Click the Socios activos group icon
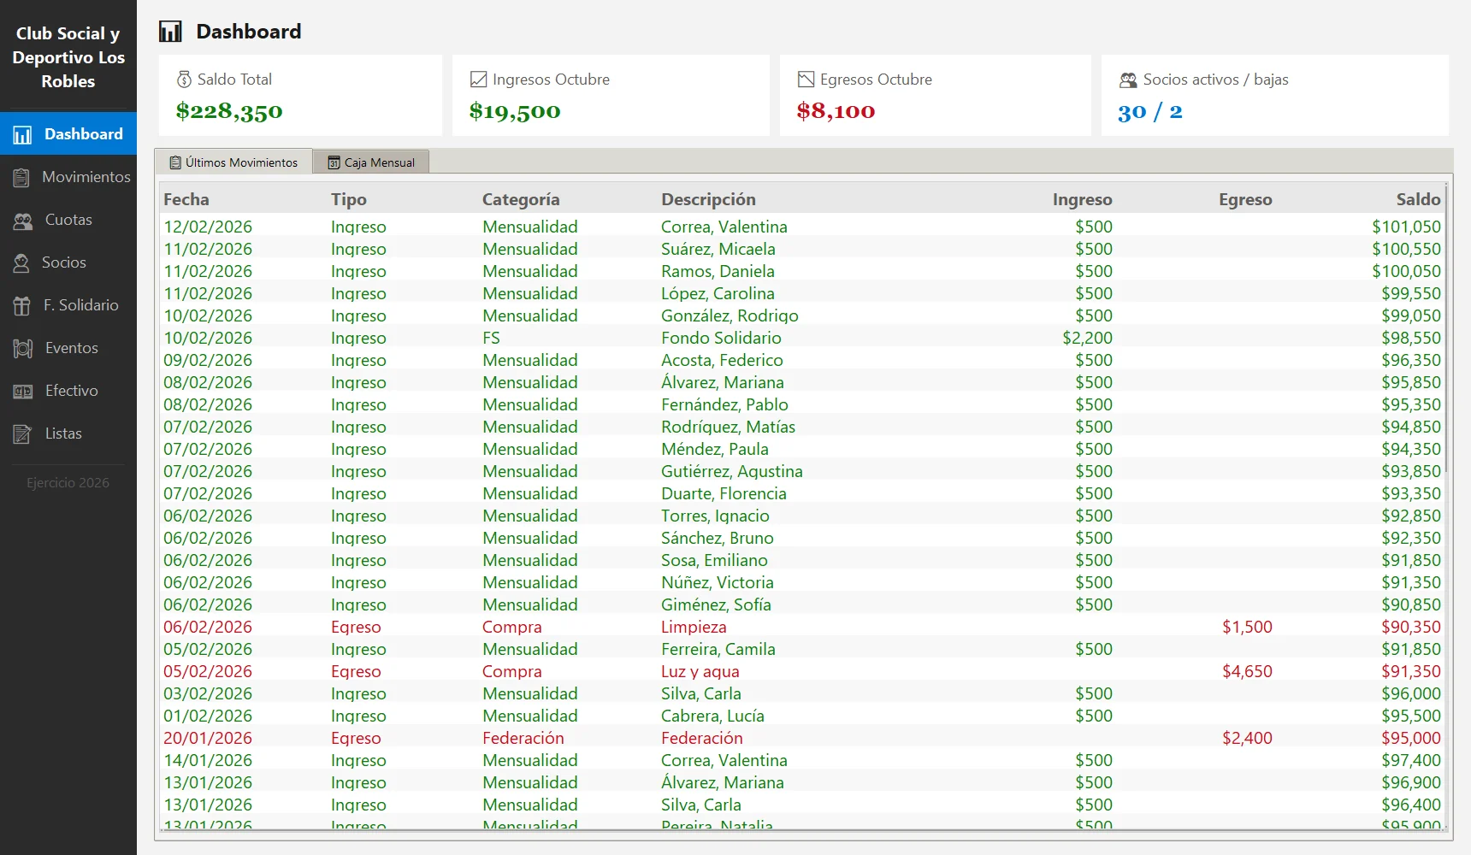The width and height of the screenshot is (1471, 855). click(x=1128, y=80)
